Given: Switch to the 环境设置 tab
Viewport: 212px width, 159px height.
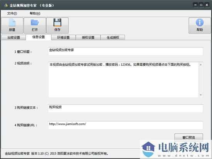Looking at the screenshot, I should coord(63,38).
